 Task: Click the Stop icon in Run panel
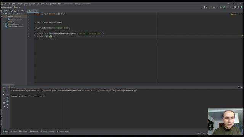4,99
